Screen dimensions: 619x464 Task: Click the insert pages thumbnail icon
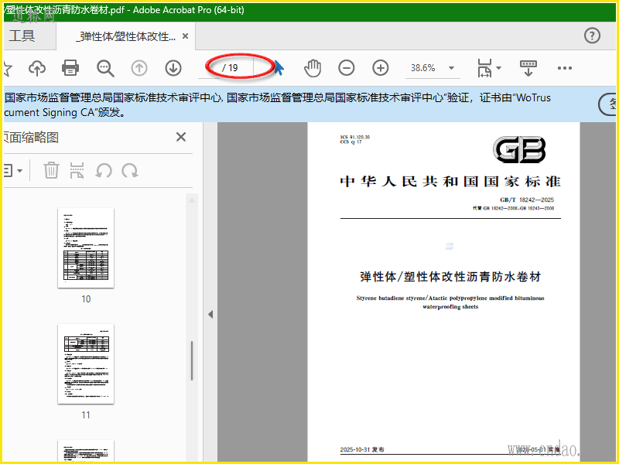click(77, 170)
